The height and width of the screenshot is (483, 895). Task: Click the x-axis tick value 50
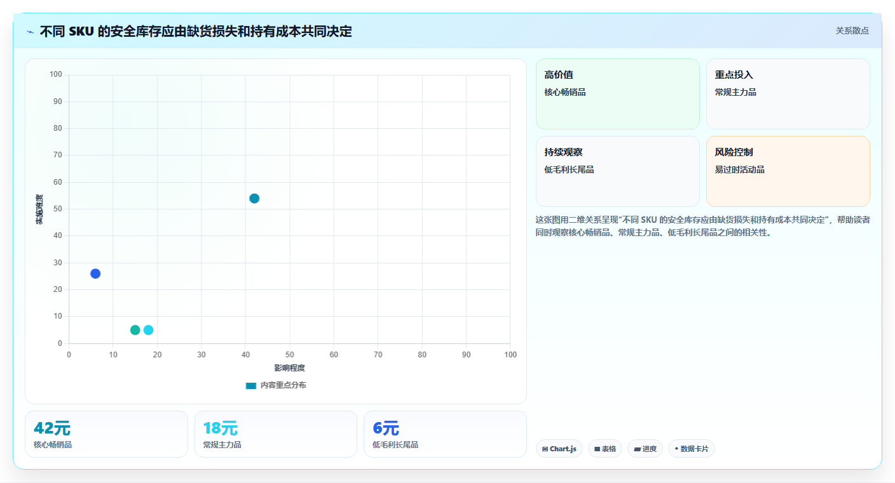(290, 355)
